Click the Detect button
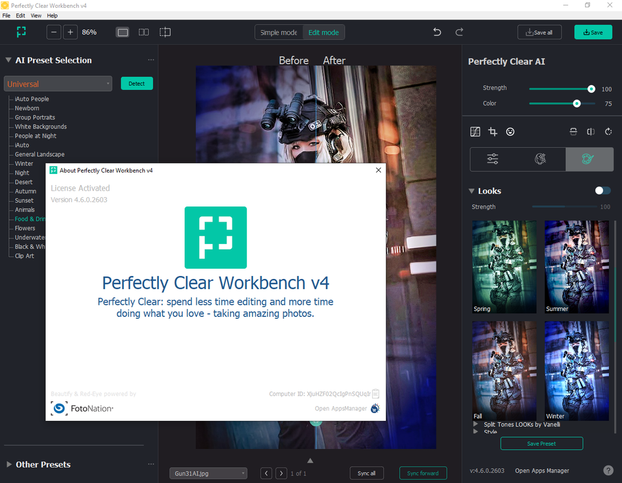The height and width of the screenshot is (483, 622). 137,84
